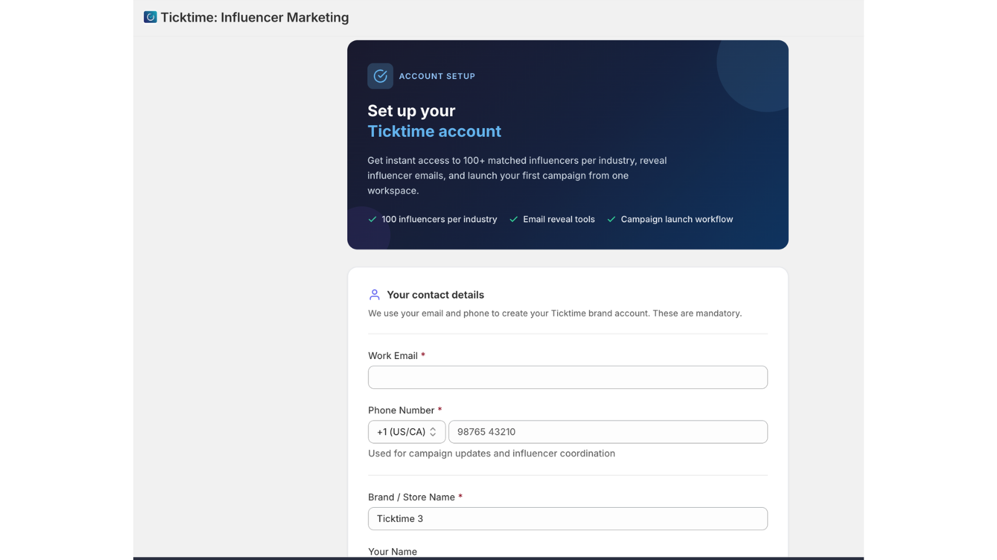Image resolution: width=997 pixels, height=560 pixels.
Task: Click the Work Email label
Action: pyautogui.click(x=393, y=356)
